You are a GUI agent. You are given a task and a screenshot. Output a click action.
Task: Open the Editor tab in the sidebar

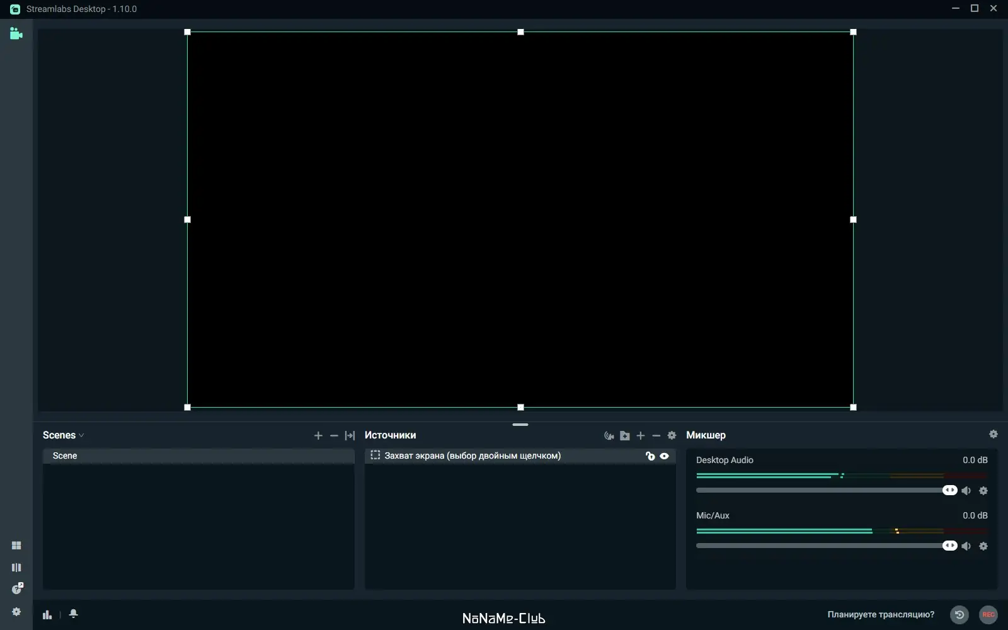pyautogui.click(x=16, y=33)
